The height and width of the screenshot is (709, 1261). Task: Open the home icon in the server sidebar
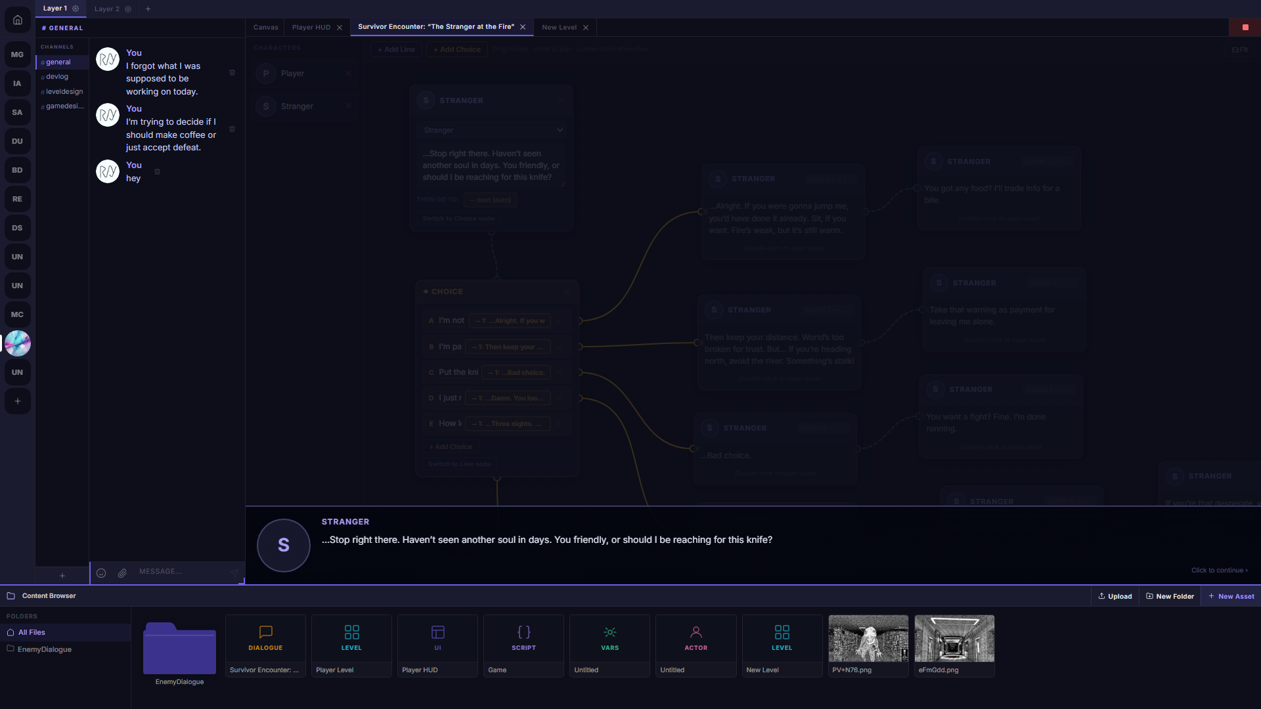click(x=18, y=20)
